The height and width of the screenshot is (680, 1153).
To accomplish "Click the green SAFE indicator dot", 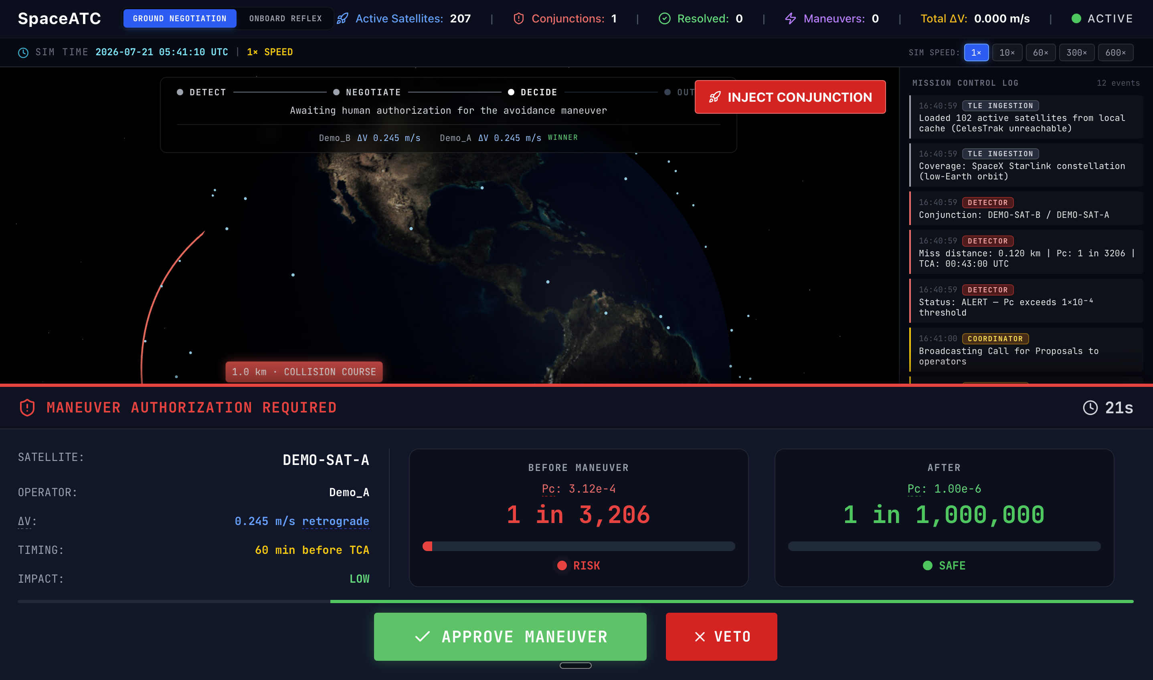I will 927,565.
